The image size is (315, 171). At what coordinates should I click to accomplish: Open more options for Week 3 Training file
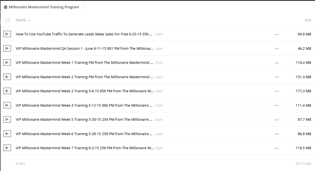tap(277, 91)
